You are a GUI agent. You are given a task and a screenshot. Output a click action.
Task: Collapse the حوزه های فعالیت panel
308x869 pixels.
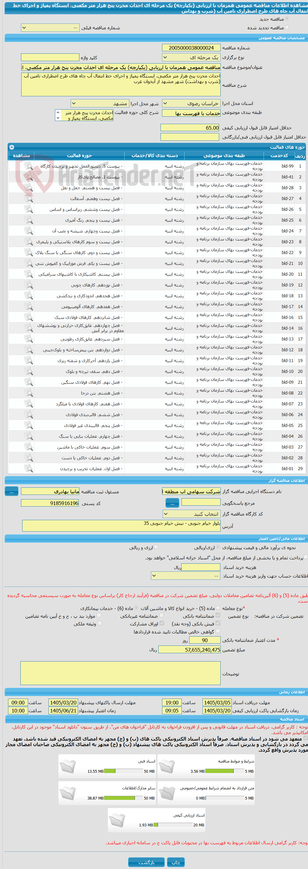[x=11, y=147]
